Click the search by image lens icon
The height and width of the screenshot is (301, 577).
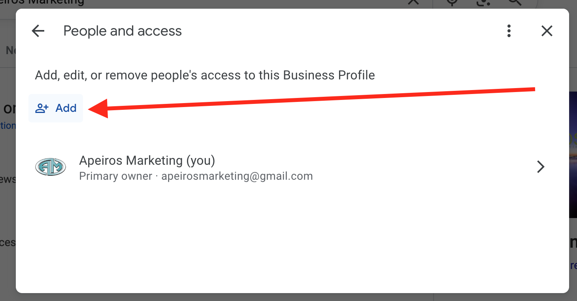point(483,2)
